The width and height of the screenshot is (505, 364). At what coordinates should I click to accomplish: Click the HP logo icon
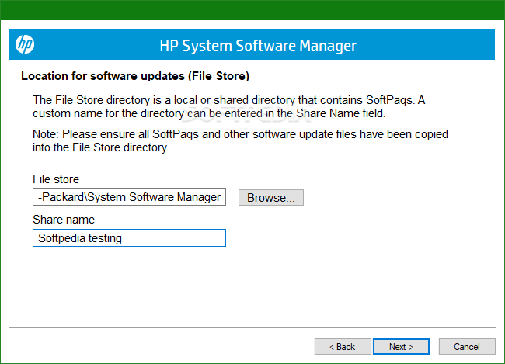pyautogui.click(x=25, y=44)
